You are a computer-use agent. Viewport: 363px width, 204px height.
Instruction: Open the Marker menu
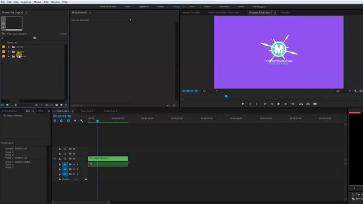tap(37, 2)
